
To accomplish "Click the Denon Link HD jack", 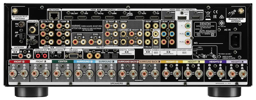I will pyautogui.click(x=32, y=30).
